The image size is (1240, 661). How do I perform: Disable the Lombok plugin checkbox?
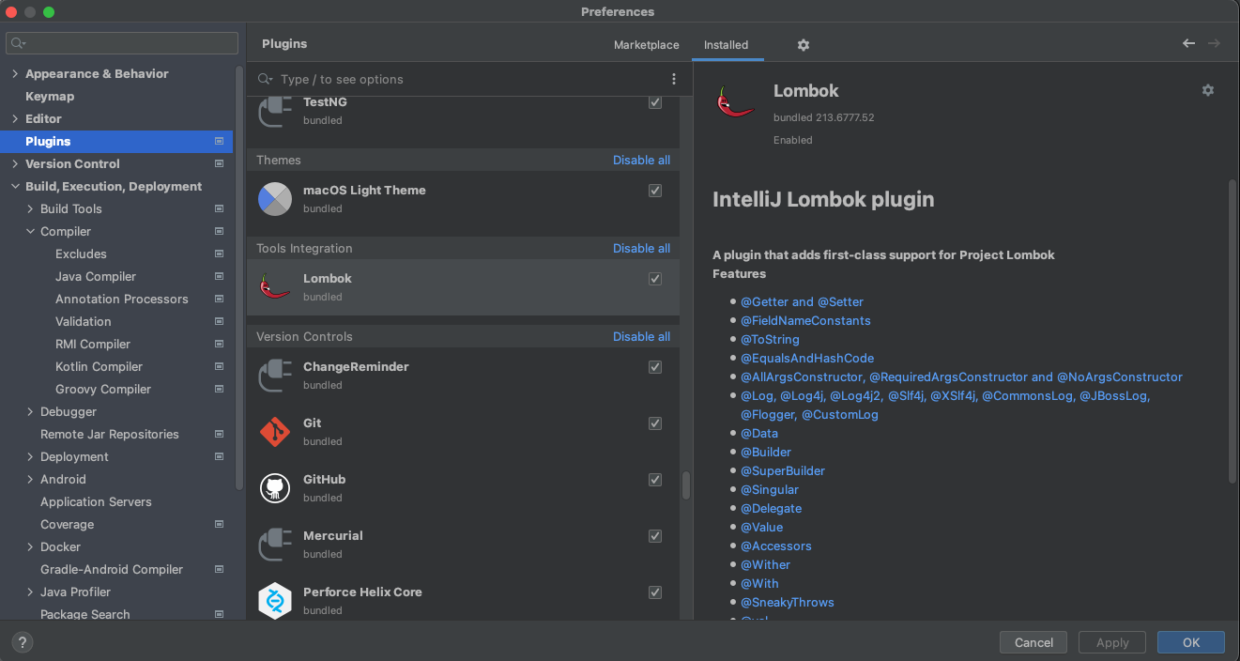pos(655,279)
